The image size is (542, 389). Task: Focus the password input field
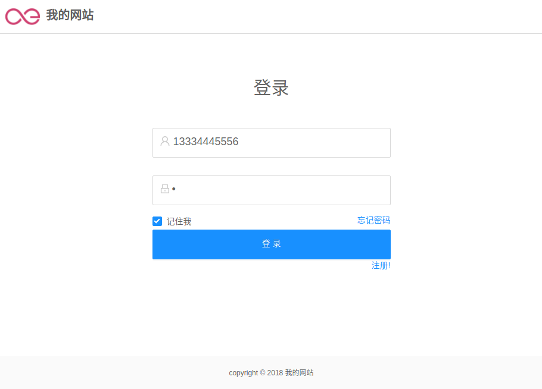[272, 190]
